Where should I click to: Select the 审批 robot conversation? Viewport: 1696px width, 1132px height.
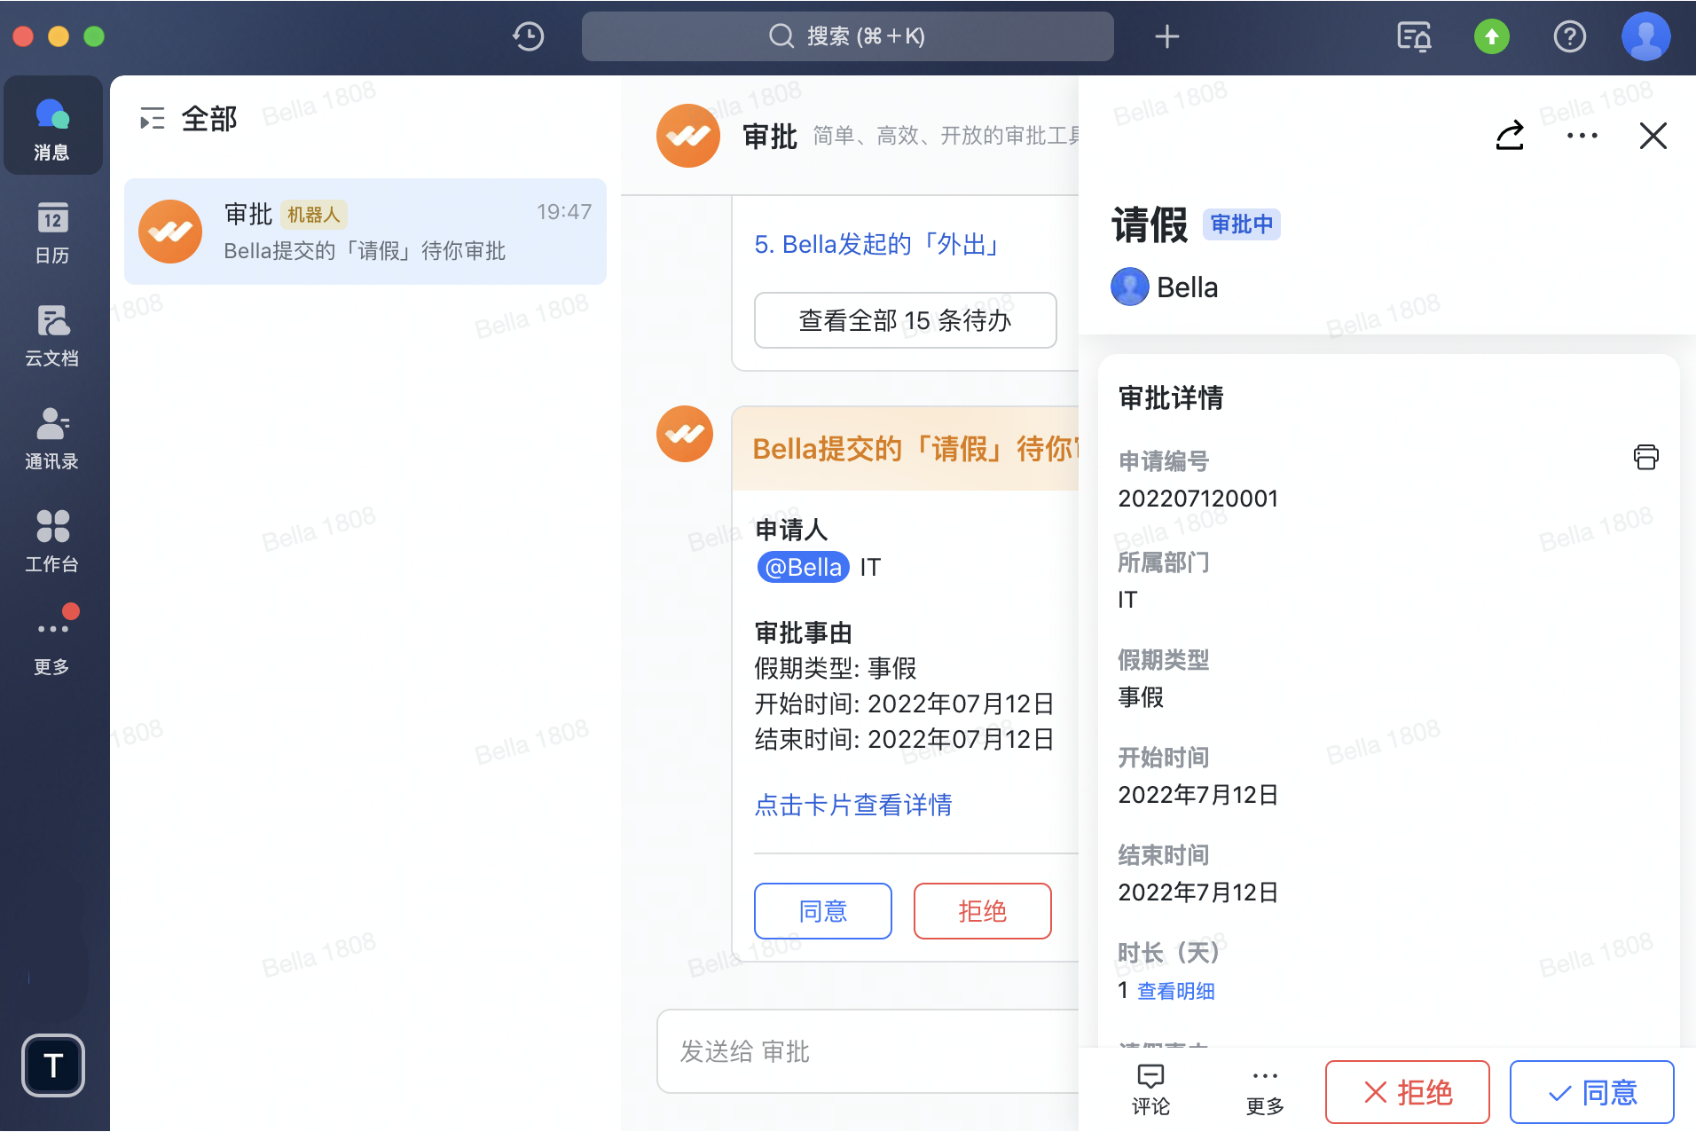tap(365, 232)
